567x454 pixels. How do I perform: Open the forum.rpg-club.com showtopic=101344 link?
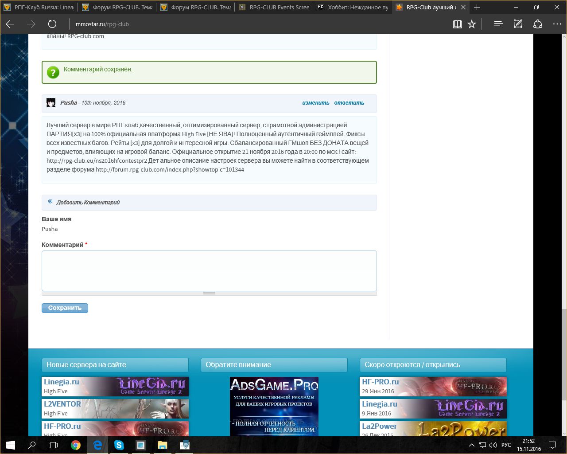[x=170, y=170]
